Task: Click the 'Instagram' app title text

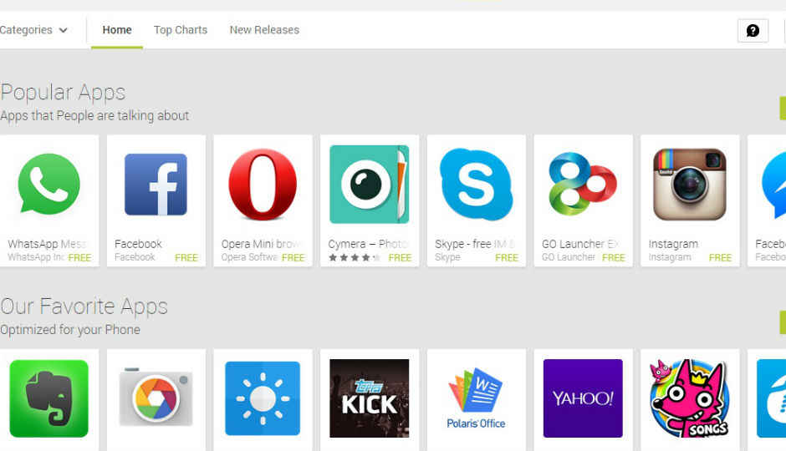Action: tap(673, 244)
